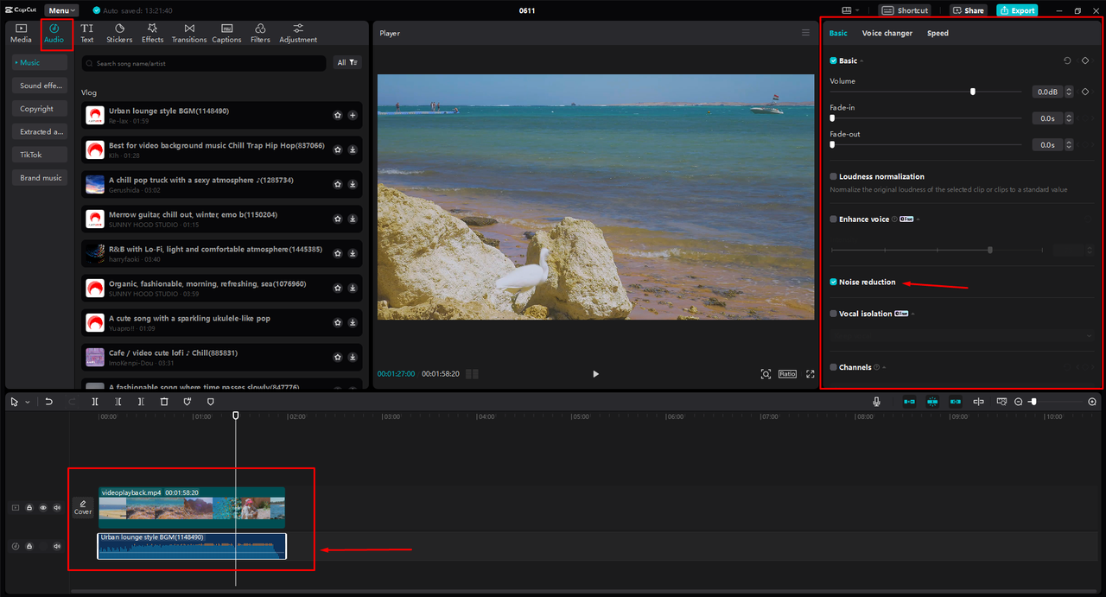Reset Basic audio settings icon

[x=1067, y=61]
